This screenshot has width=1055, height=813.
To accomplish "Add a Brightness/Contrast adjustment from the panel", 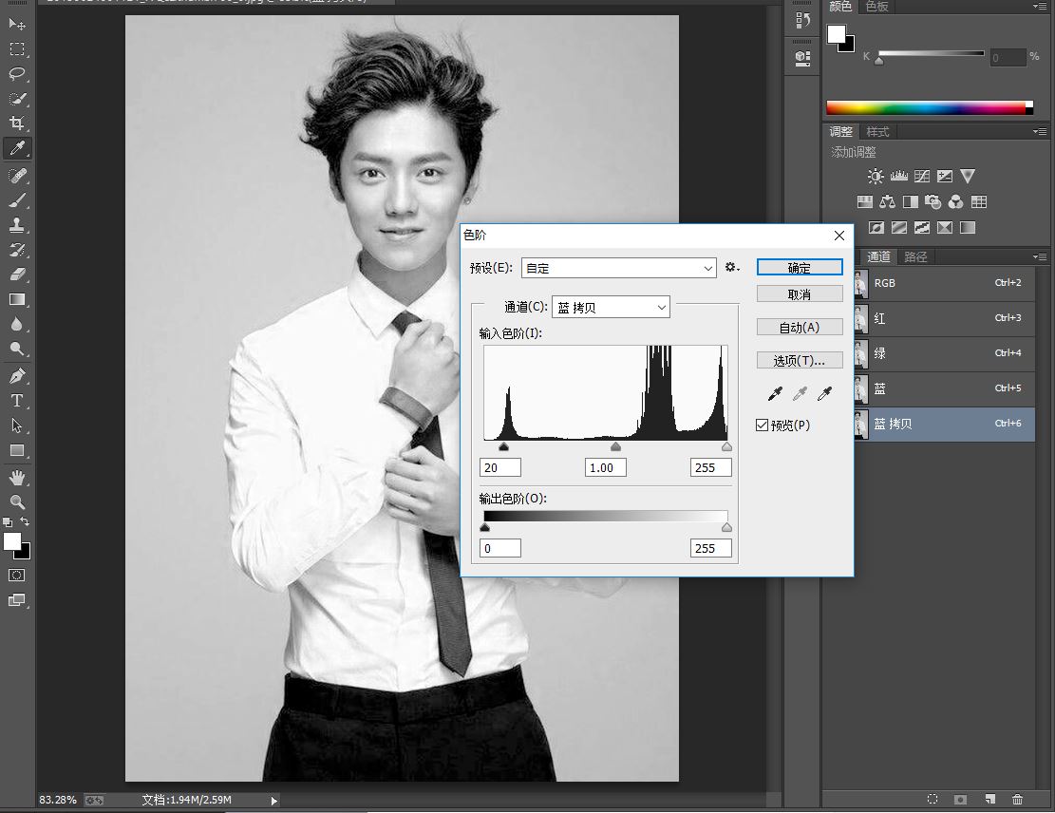I will (875, 177).
